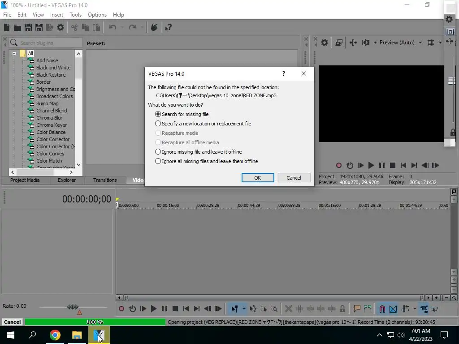Switch to the Project Media tab
The height and width of the screenshot is (344, 459).
(25, 180)
